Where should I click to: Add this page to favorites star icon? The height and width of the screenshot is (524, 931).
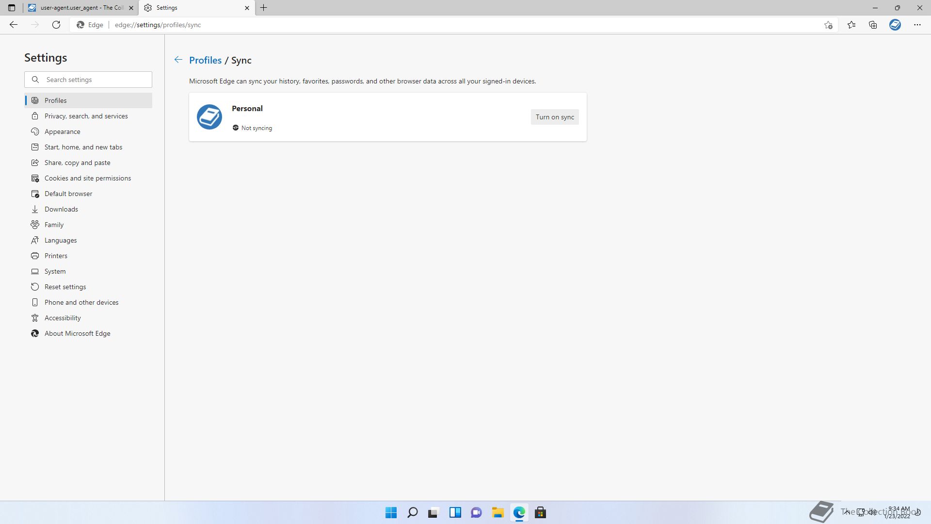coord(828,25)
